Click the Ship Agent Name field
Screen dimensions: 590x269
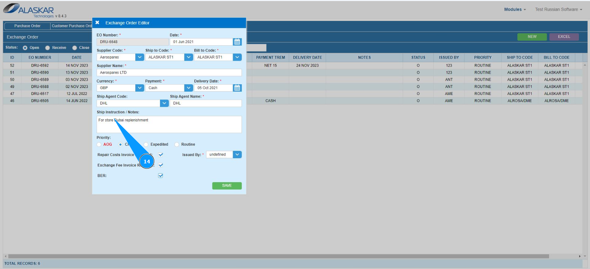[x=206, y=103]
